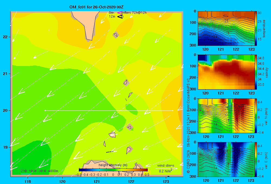Click latitude label 21 on main map axis
Screen dimensions: 271x184
5,74
